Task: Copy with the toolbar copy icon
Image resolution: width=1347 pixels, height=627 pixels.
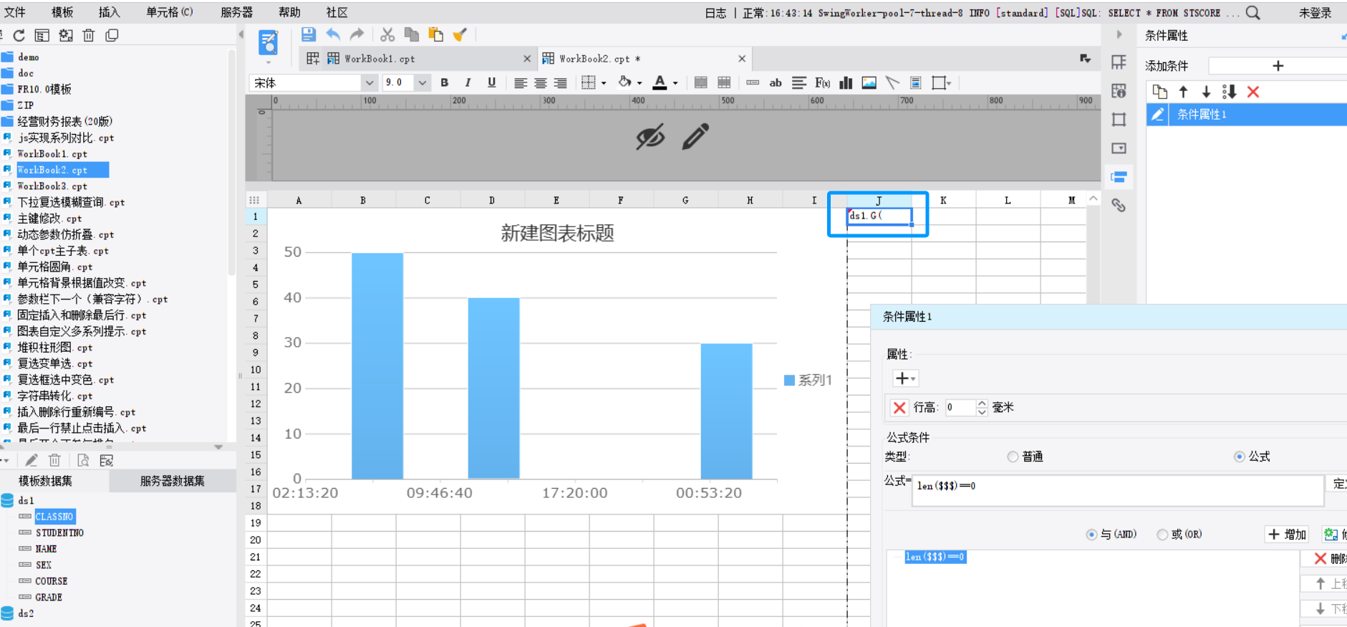Action: coord(411,34)
